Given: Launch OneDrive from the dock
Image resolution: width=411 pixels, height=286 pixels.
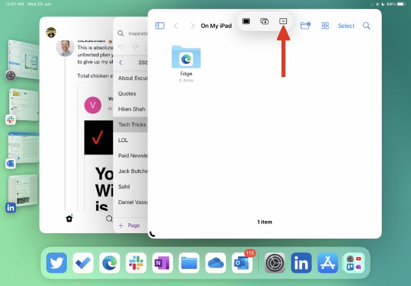Looking at the screenshot, I should pos(216,263).
